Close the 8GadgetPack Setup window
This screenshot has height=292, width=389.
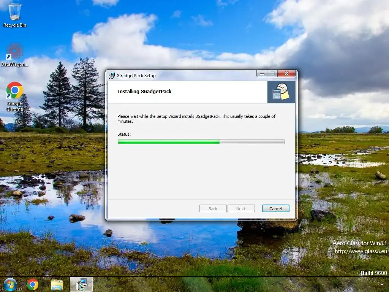coord(286,73)
